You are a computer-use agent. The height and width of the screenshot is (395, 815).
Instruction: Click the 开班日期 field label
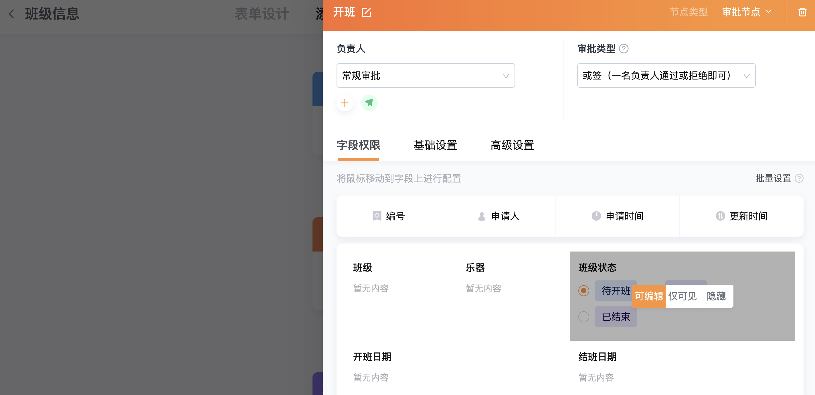tap(372, 357)
